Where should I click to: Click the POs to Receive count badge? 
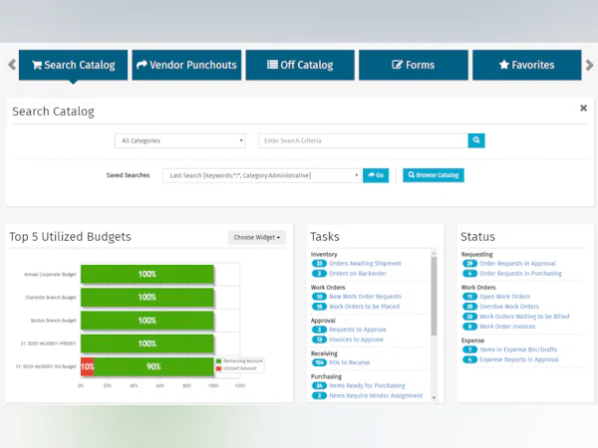[319, 362]
